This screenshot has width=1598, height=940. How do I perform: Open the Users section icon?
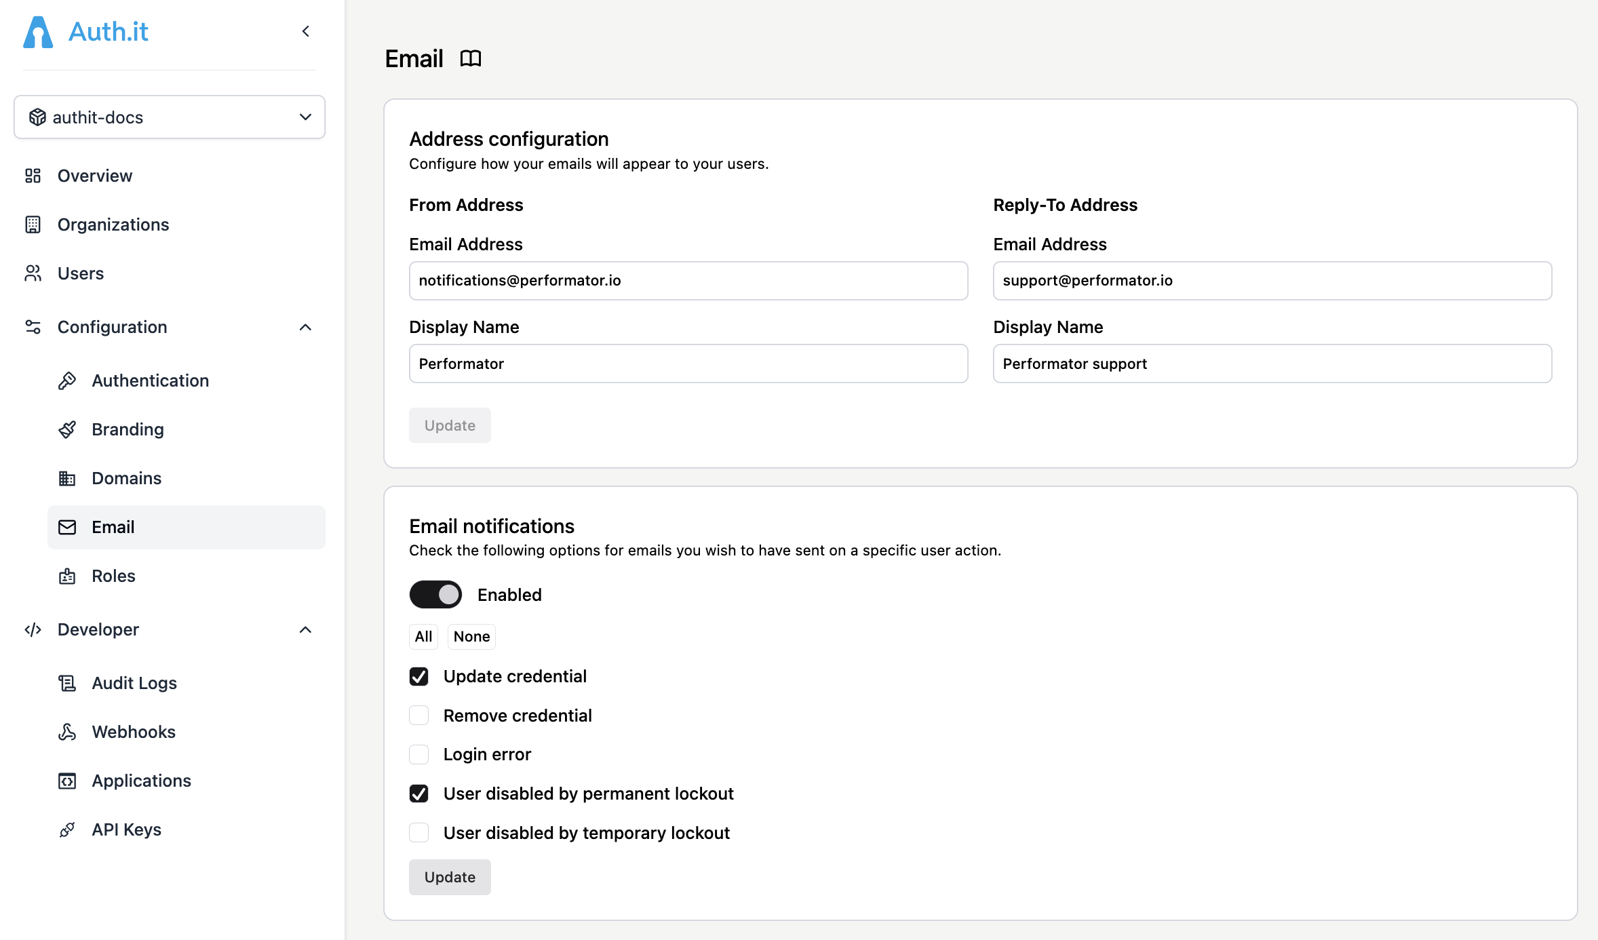click(x=33, y=273)
